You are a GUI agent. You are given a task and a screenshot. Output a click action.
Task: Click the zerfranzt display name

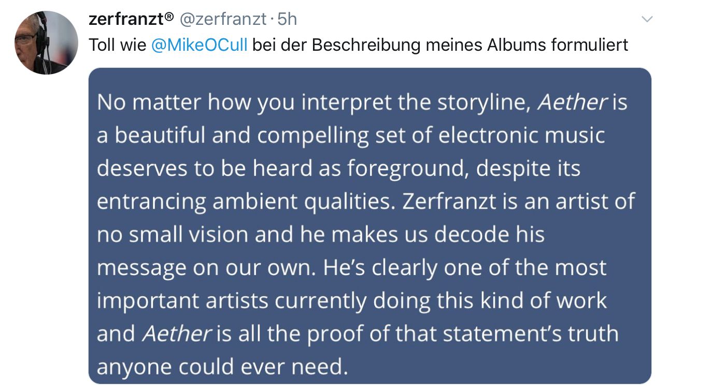coord(125,19)
